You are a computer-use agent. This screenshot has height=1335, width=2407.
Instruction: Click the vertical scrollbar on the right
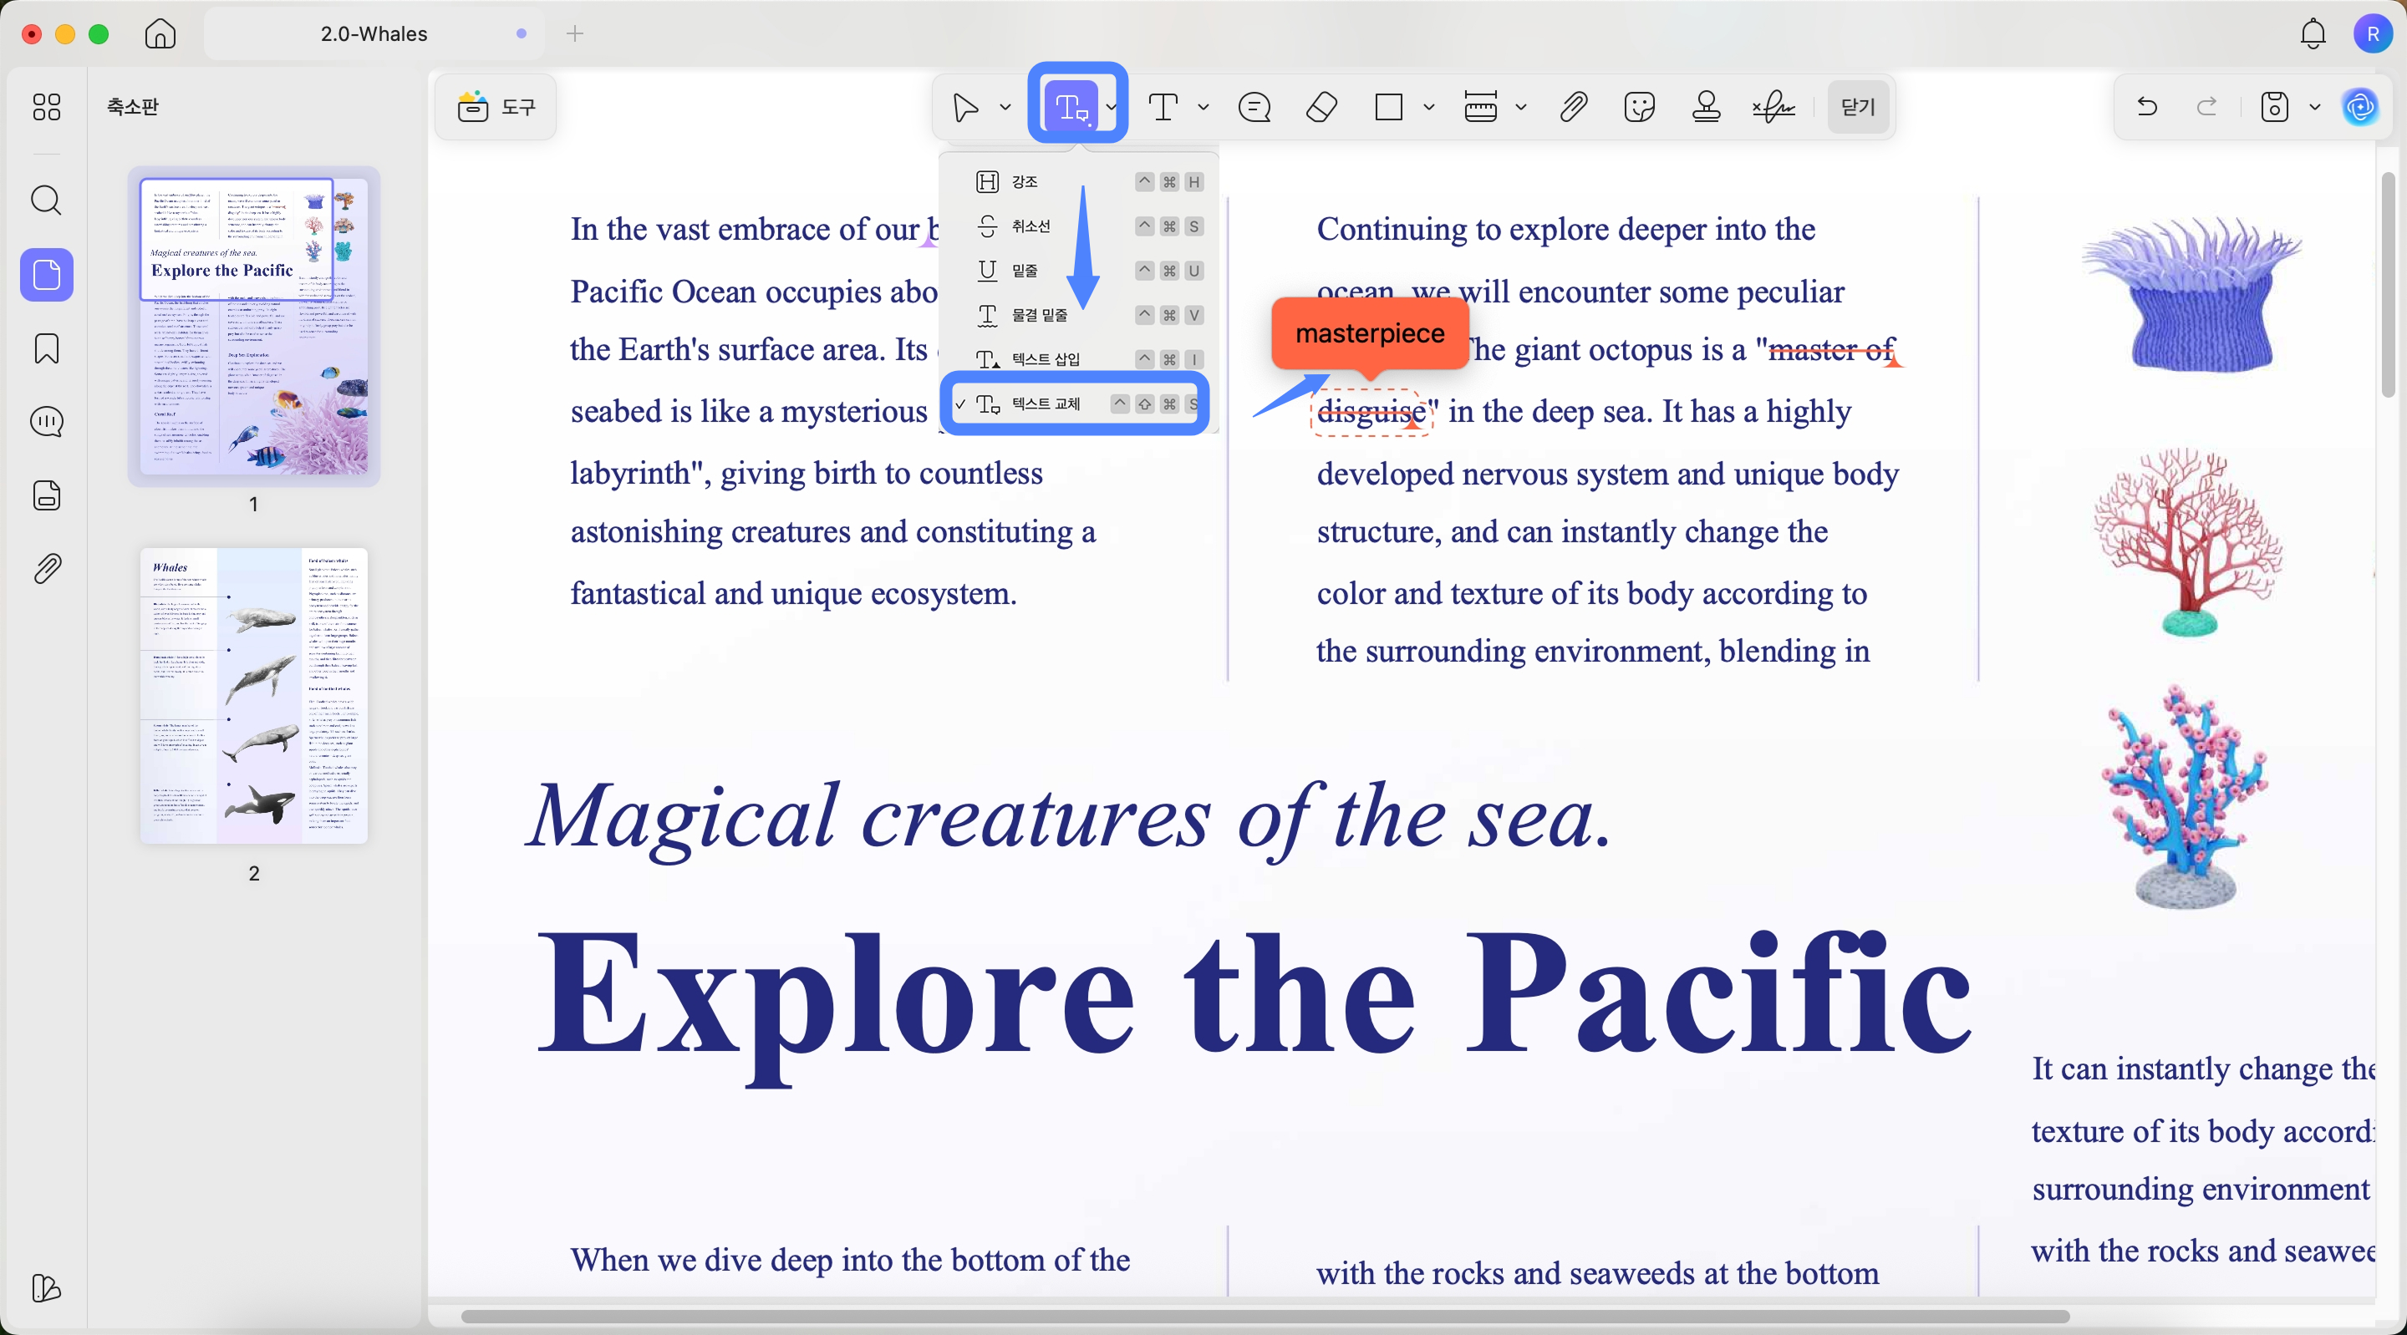click(2389, 285)
